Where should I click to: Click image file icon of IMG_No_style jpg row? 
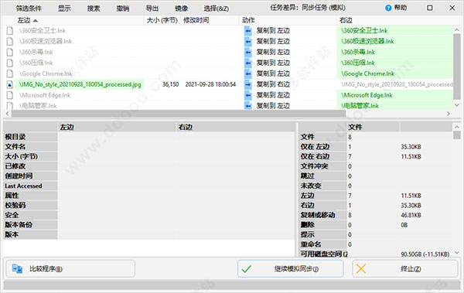click(x=10, y=84)
